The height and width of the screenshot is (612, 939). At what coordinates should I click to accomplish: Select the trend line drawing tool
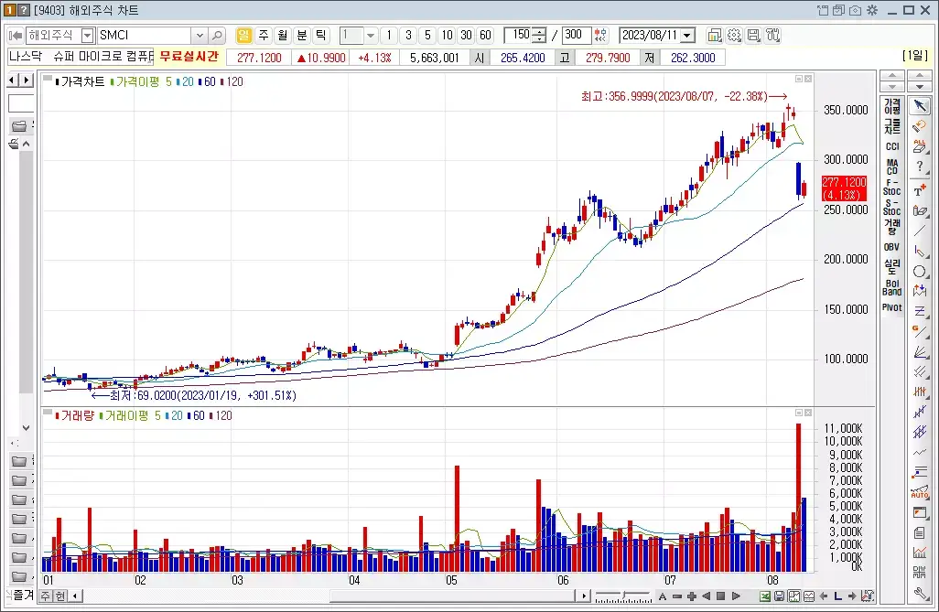pos(920,231)
